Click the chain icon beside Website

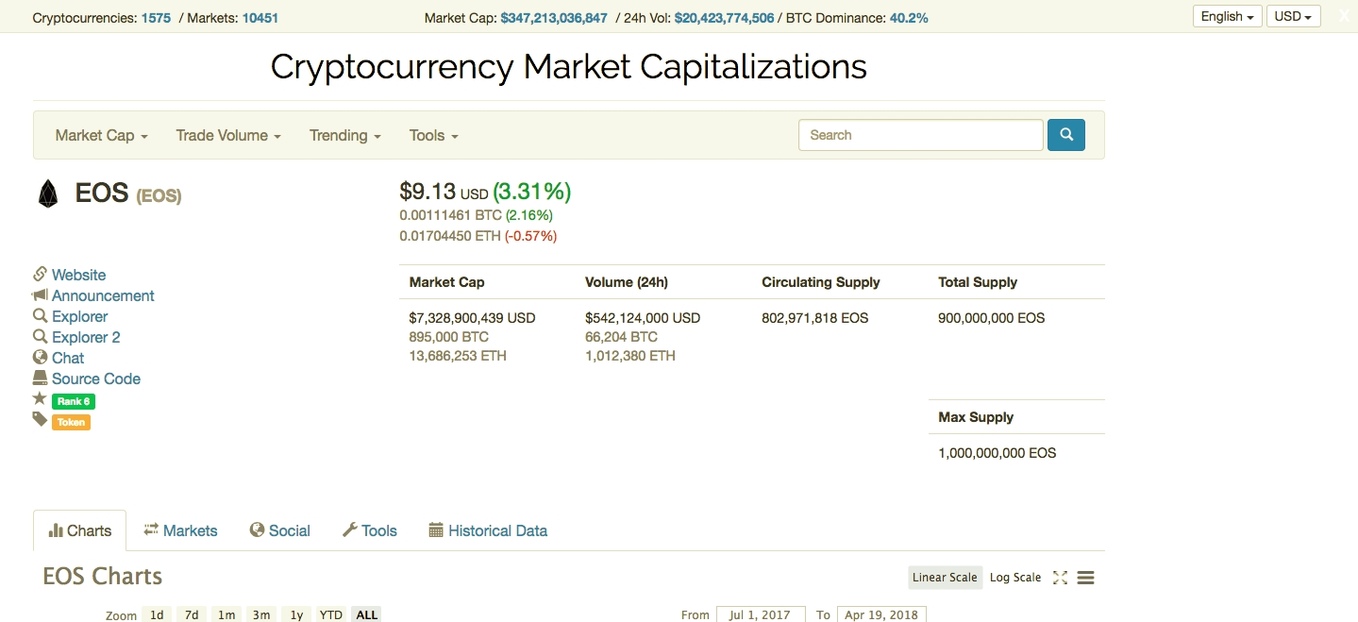point(40,274)
